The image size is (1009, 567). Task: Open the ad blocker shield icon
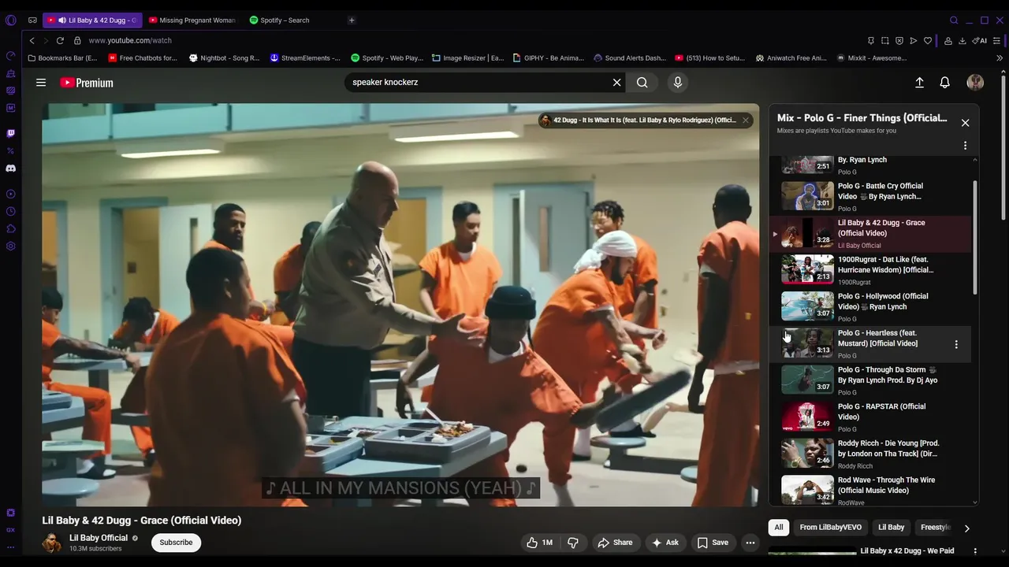899,41
